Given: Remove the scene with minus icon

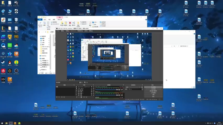Looking at the screenshot, I should (59, 97).
